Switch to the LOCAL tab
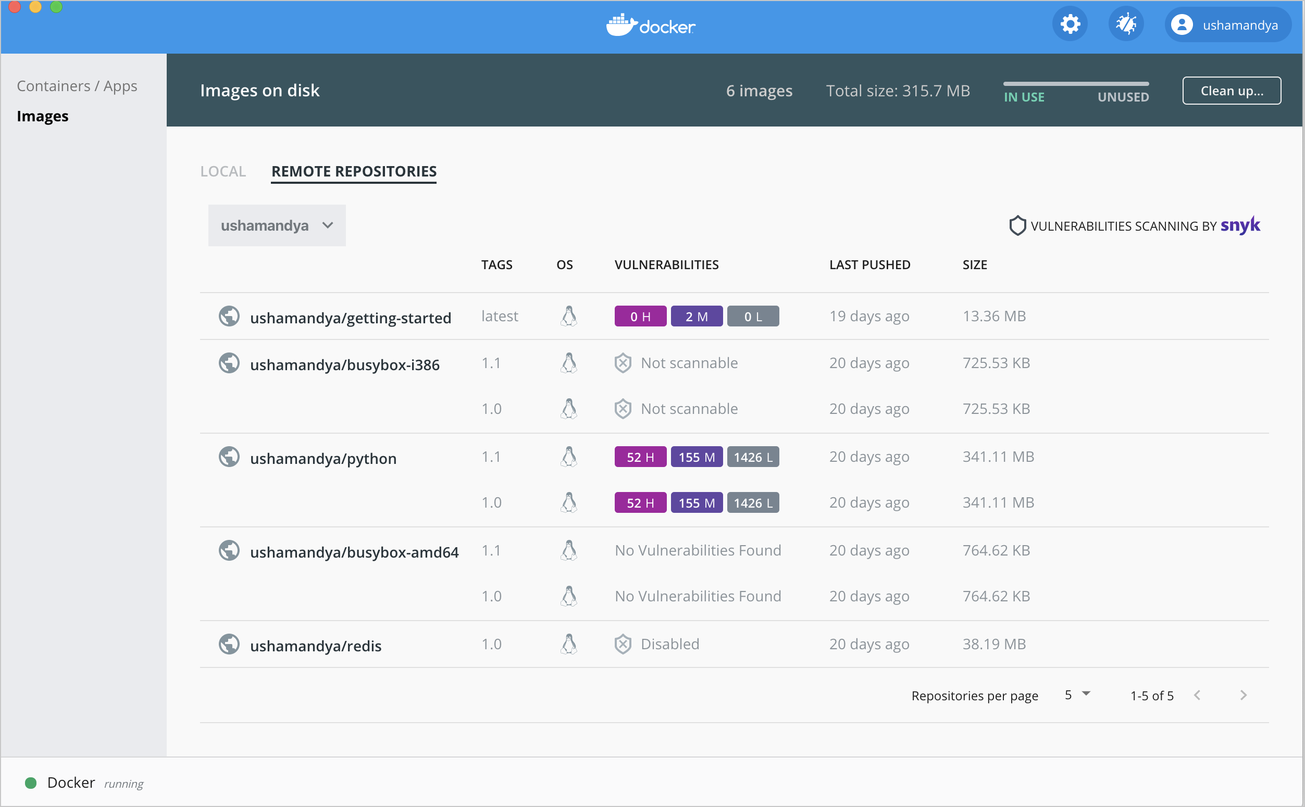This screenshot has width=1305, height=807. click(x=222, y=171)
